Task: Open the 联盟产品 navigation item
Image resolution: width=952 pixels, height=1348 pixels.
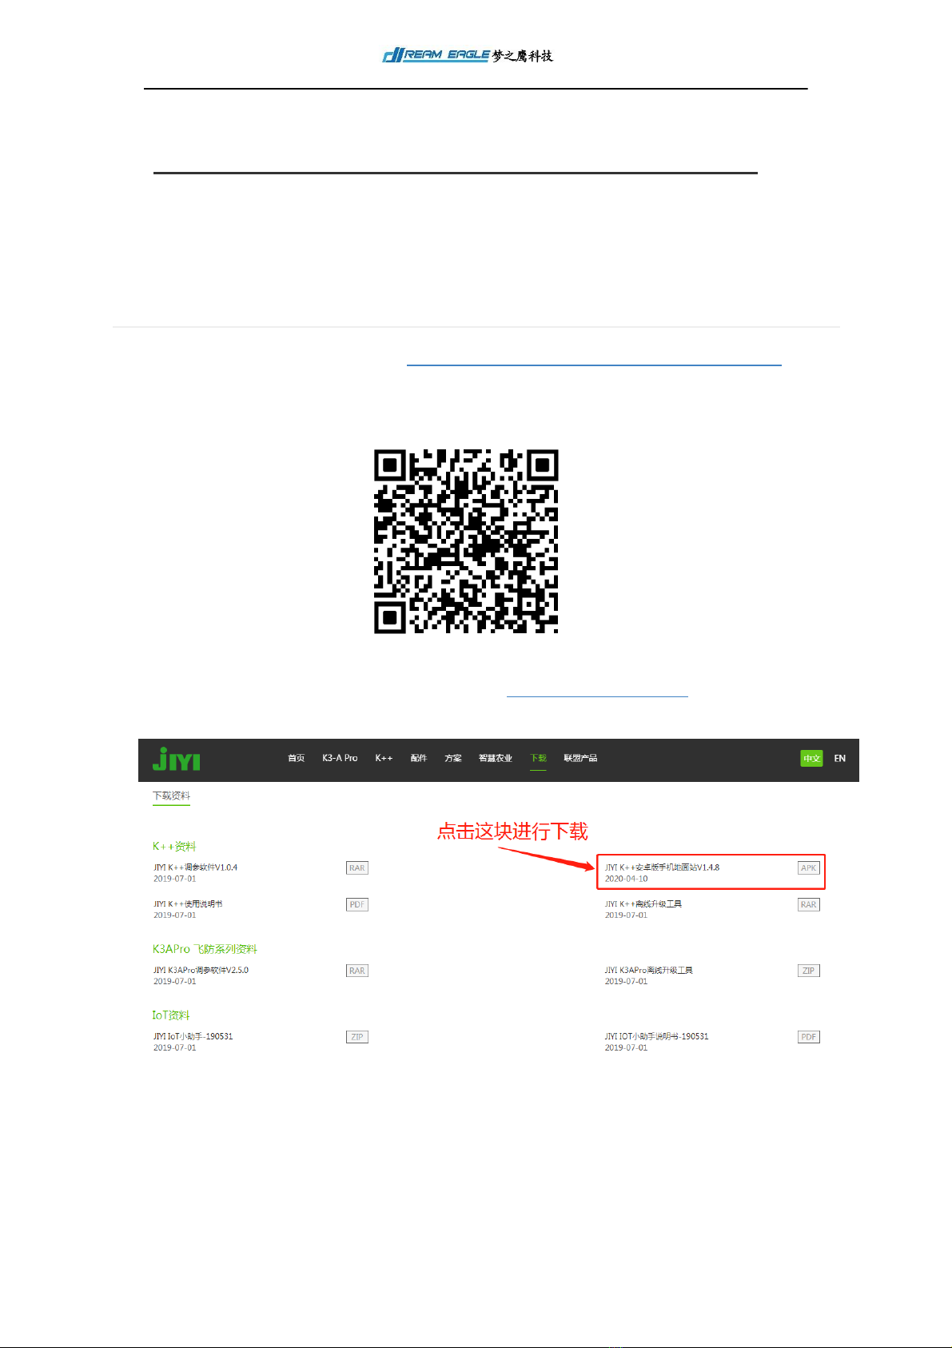Action: 580,758
